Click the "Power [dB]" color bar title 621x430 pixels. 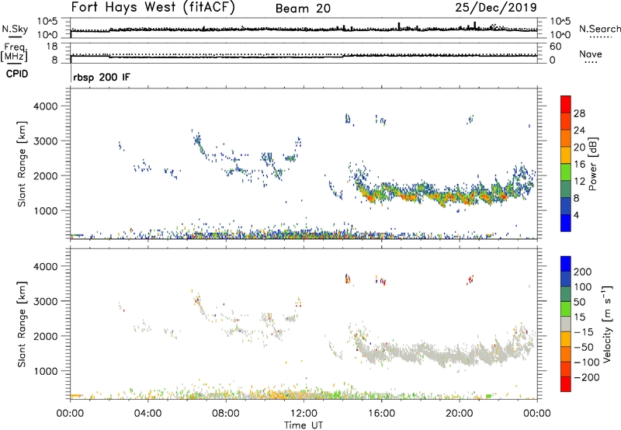(592, 164)
